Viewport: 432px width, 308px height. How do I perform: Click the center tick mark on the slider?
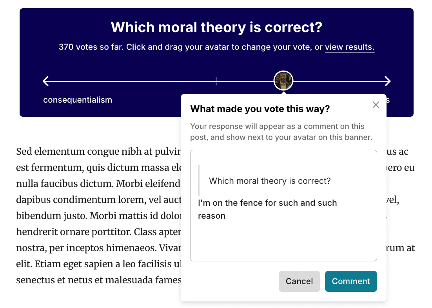(x=216, y=81)
